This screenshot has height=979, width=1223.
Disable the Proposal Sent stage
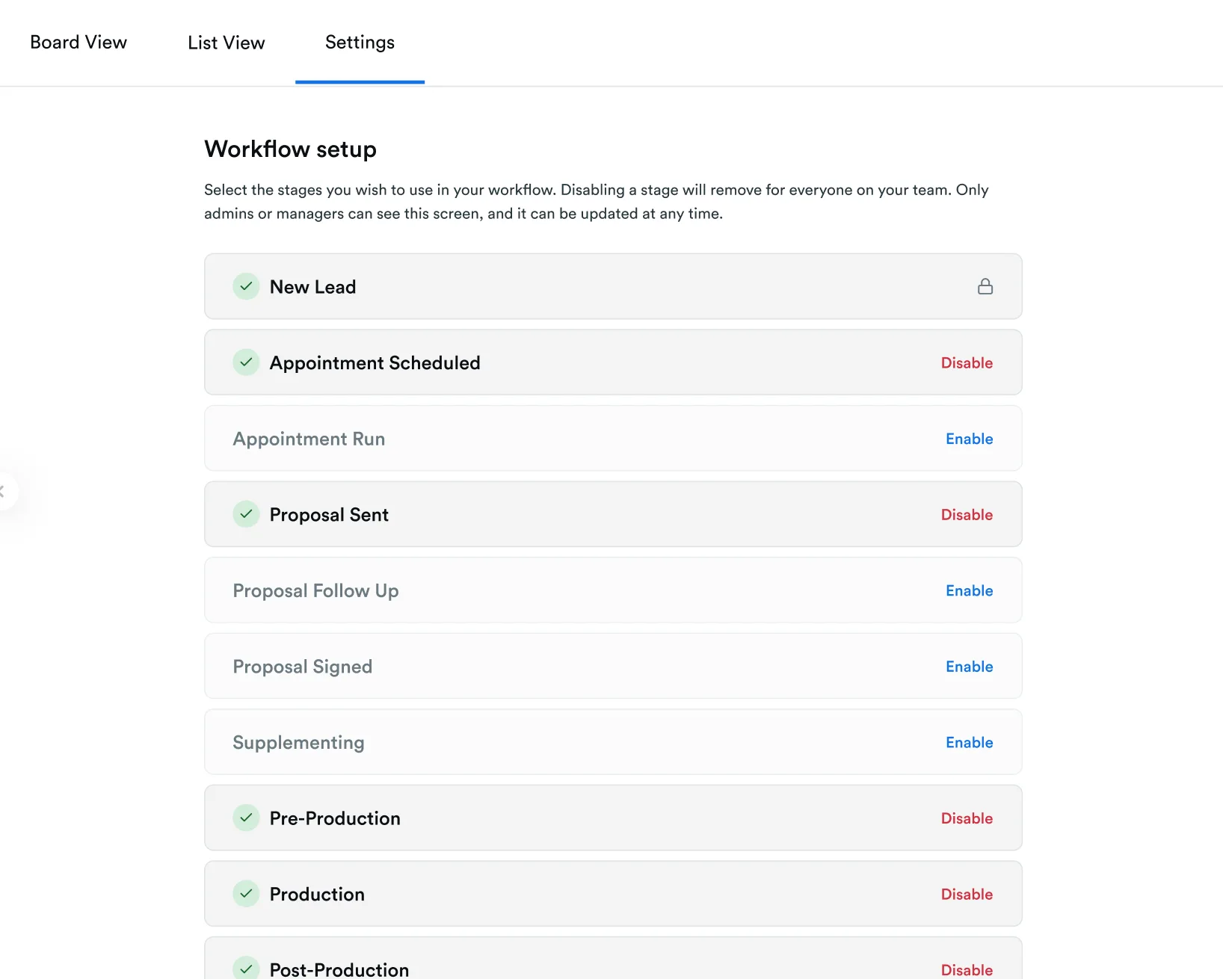pos(967,515)
